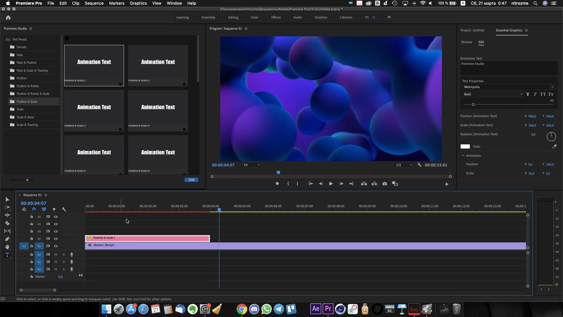Drag the font size slider in Text Properties

tap(474, 104)
